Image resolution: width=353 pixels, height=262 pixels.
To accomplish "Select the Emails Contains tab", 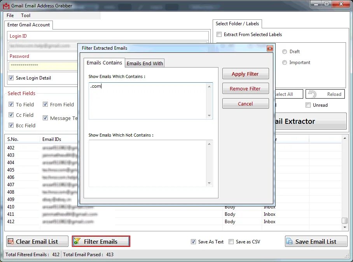I will [104, 63].
